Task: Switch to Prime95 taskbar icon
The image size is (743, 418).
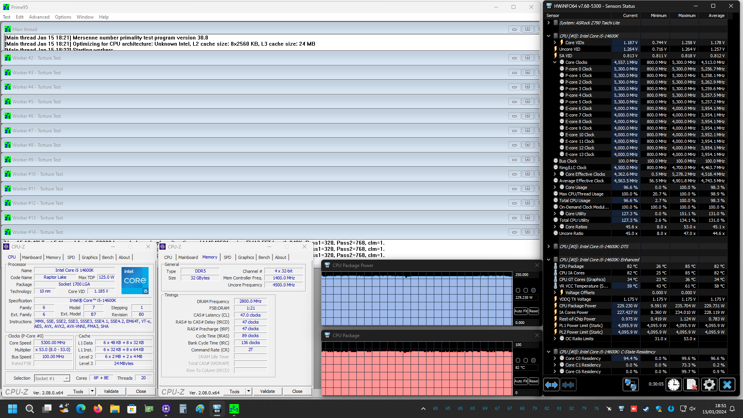Action: 234,409
